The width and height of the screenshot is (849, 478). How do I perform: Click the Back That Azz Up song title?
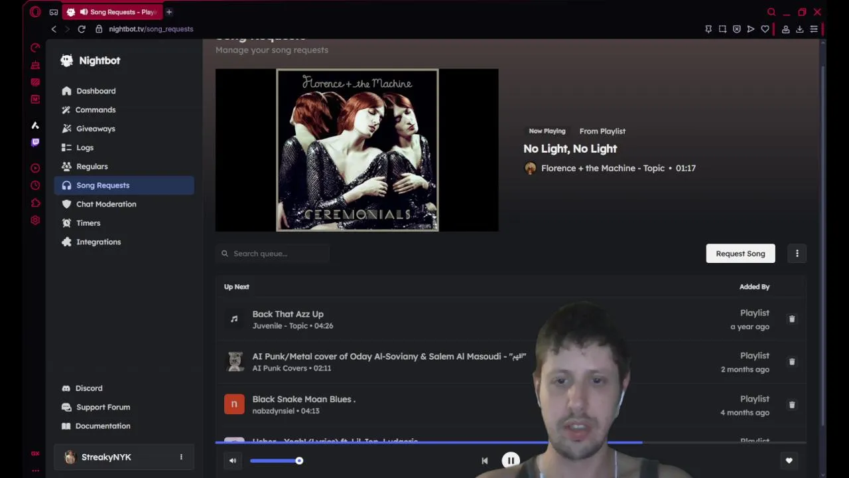288,314
